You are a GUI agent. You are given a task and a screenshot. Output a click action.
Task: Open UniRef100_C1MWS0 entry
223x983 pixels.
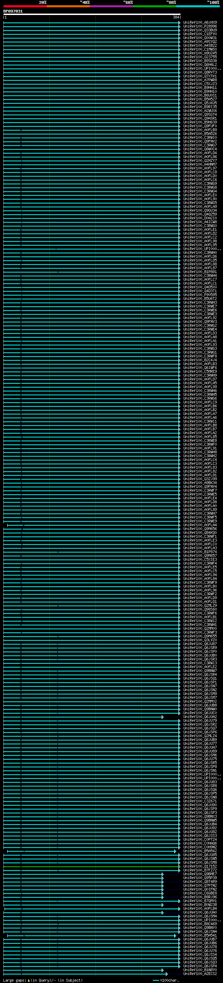click(x=200, y=49)
